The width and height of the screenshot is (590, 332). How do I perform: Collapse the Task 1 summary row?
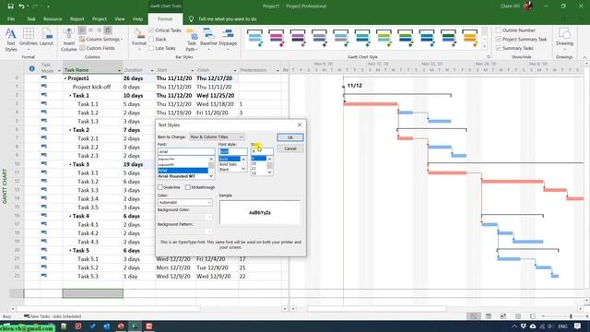tap(70, 96)
